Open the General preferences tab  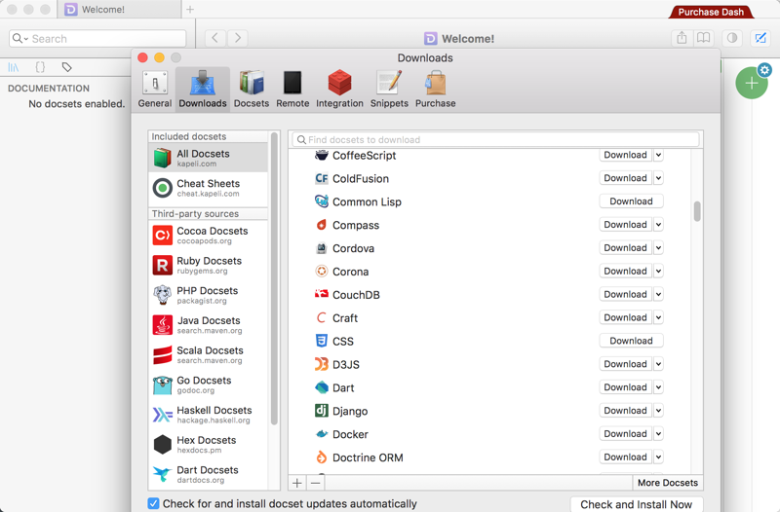[155, 90]
